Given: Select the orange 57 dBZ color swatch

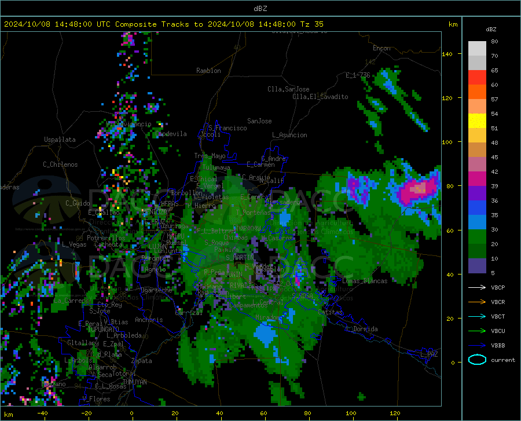Looking at the screenshot, I should pyautogui.click(x=477, y=92).
